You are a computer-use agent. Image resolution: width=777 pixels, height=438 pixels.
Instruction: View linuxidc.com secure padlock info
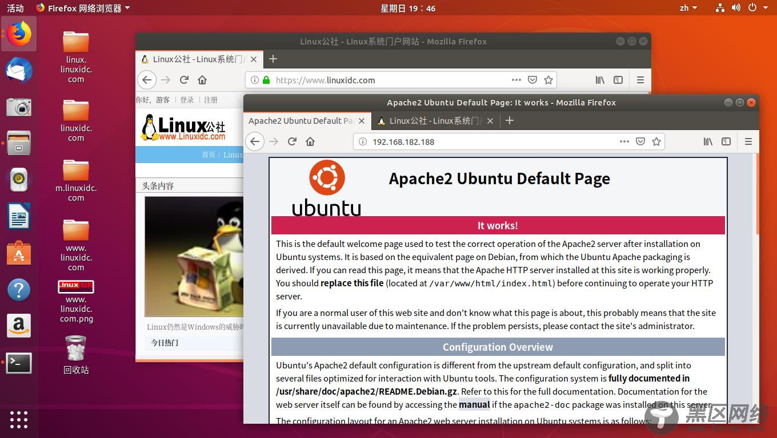pos(266,80)
